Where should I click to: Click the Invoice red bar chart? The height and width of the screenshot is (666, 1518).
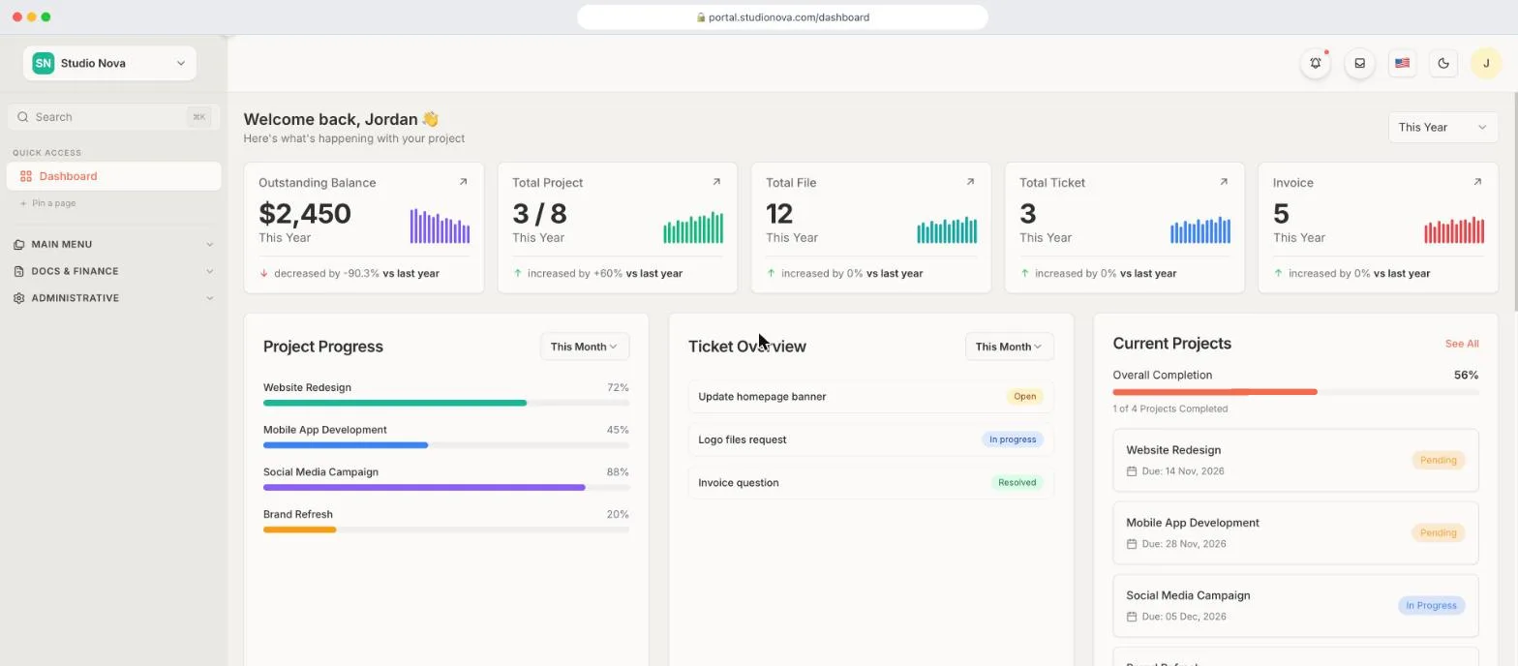pos(1454,229)
